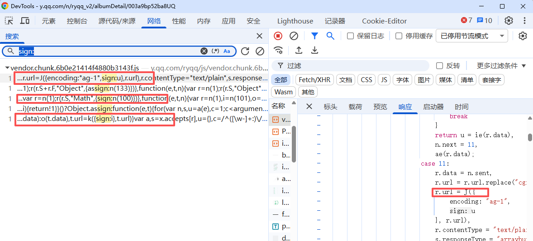This screenshot has height=241, width=533.
Task: Open the 性能 tab
Action: pos(179,21)
